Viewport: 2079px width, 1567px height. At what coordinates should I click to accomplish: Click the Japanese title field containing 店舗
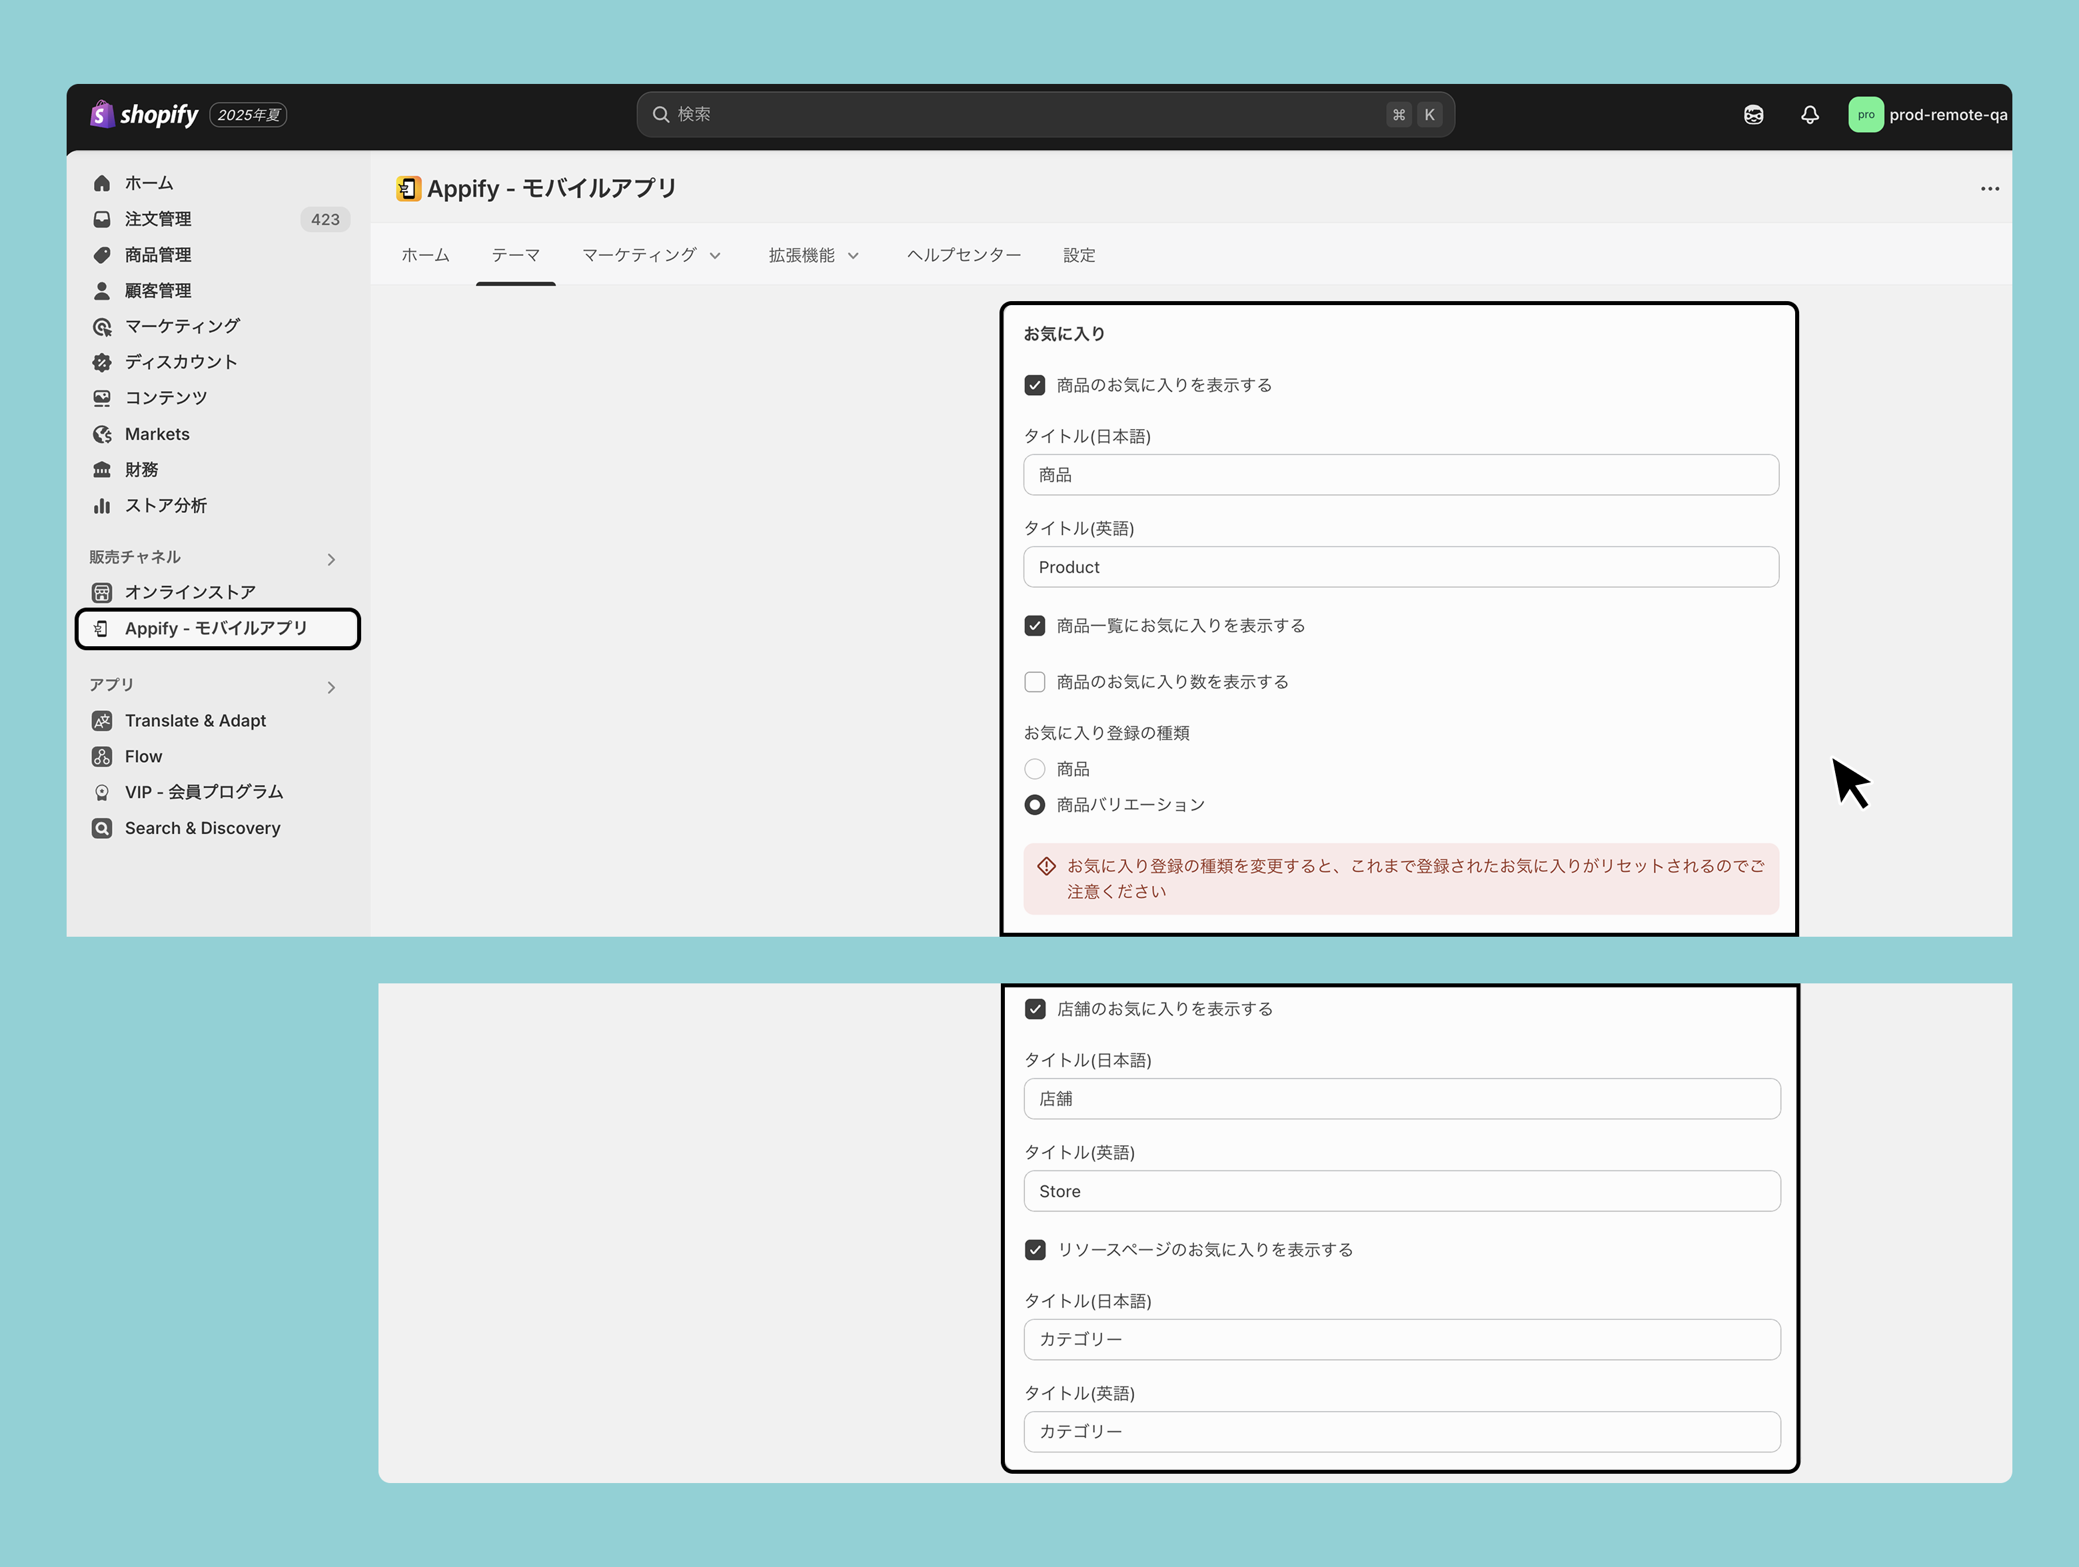point(1401,1099)
